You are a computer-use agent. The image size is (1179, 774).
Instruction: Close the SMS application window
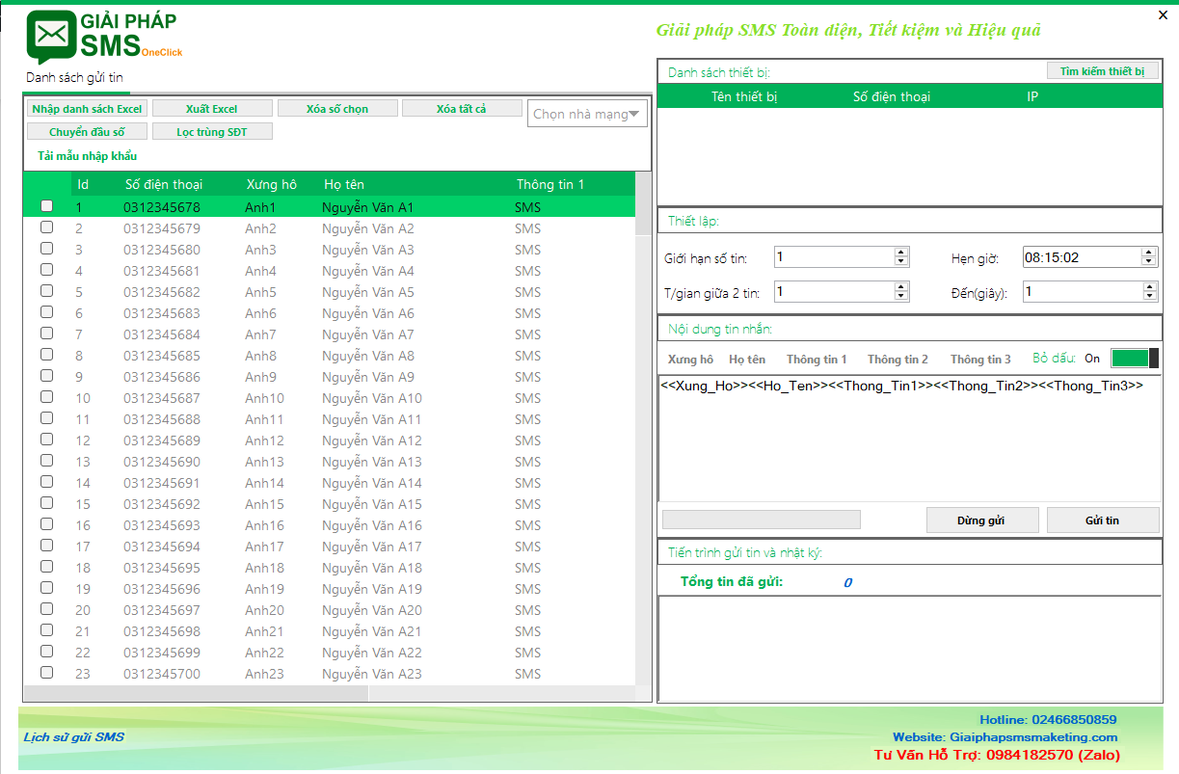[x=1162, y=14]
